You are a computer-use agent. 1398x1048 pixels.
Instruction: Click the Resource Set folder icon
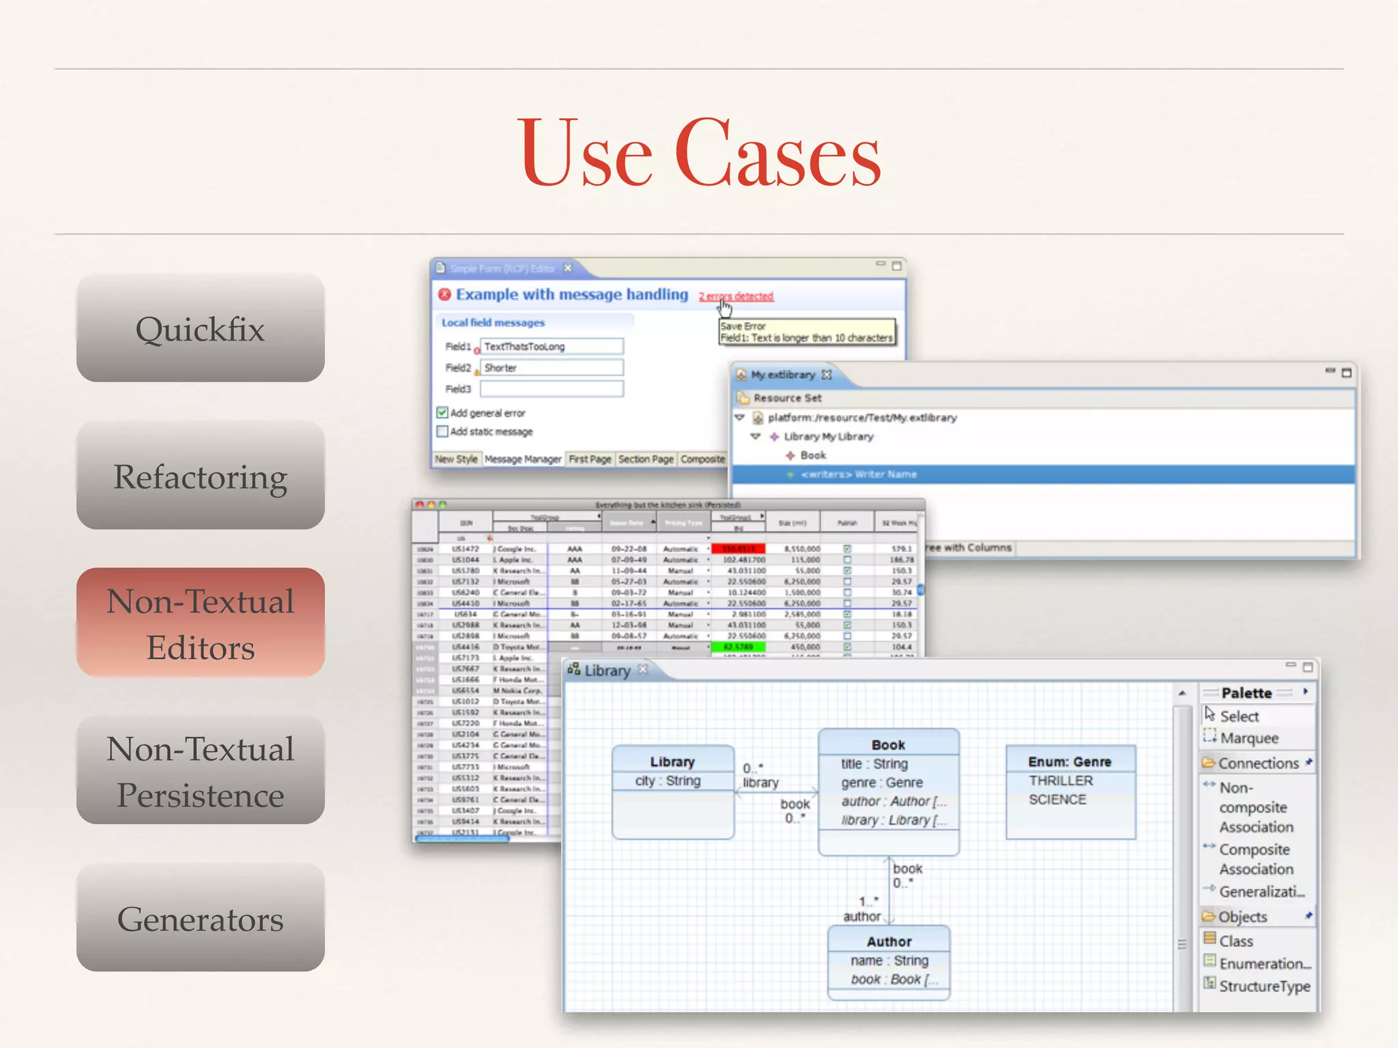(743, 398)
